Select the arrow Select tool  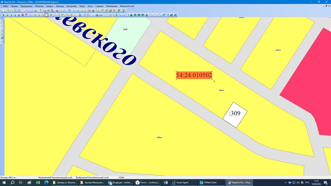[x=3, y=15]
